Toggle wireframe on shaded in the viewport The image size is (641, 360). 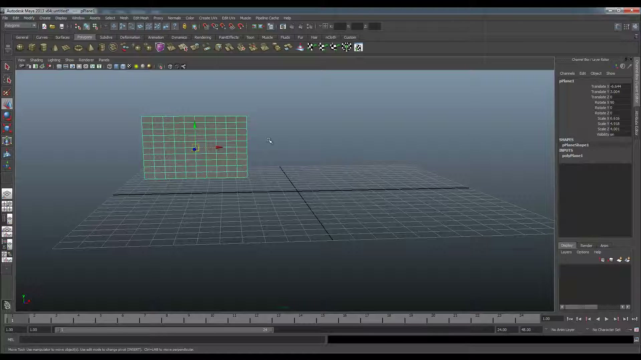coord(123,66)
